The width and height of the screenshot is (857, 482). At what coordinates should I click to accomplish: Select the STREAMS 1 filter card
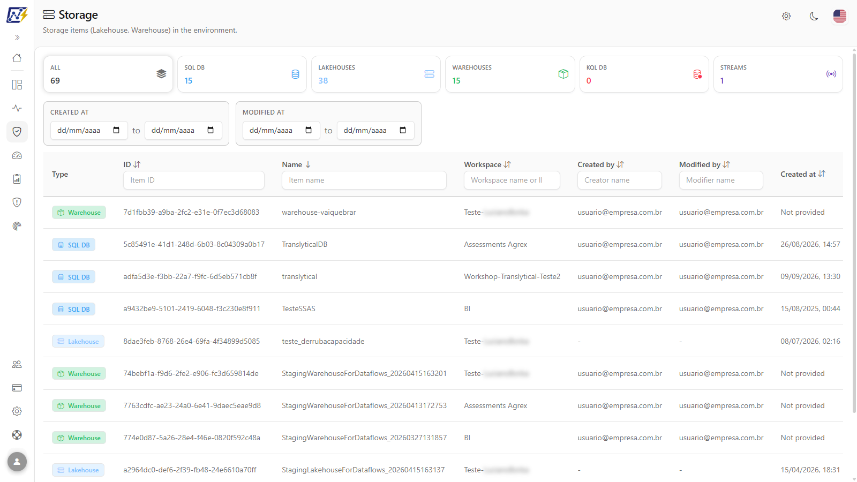point(778,74)
